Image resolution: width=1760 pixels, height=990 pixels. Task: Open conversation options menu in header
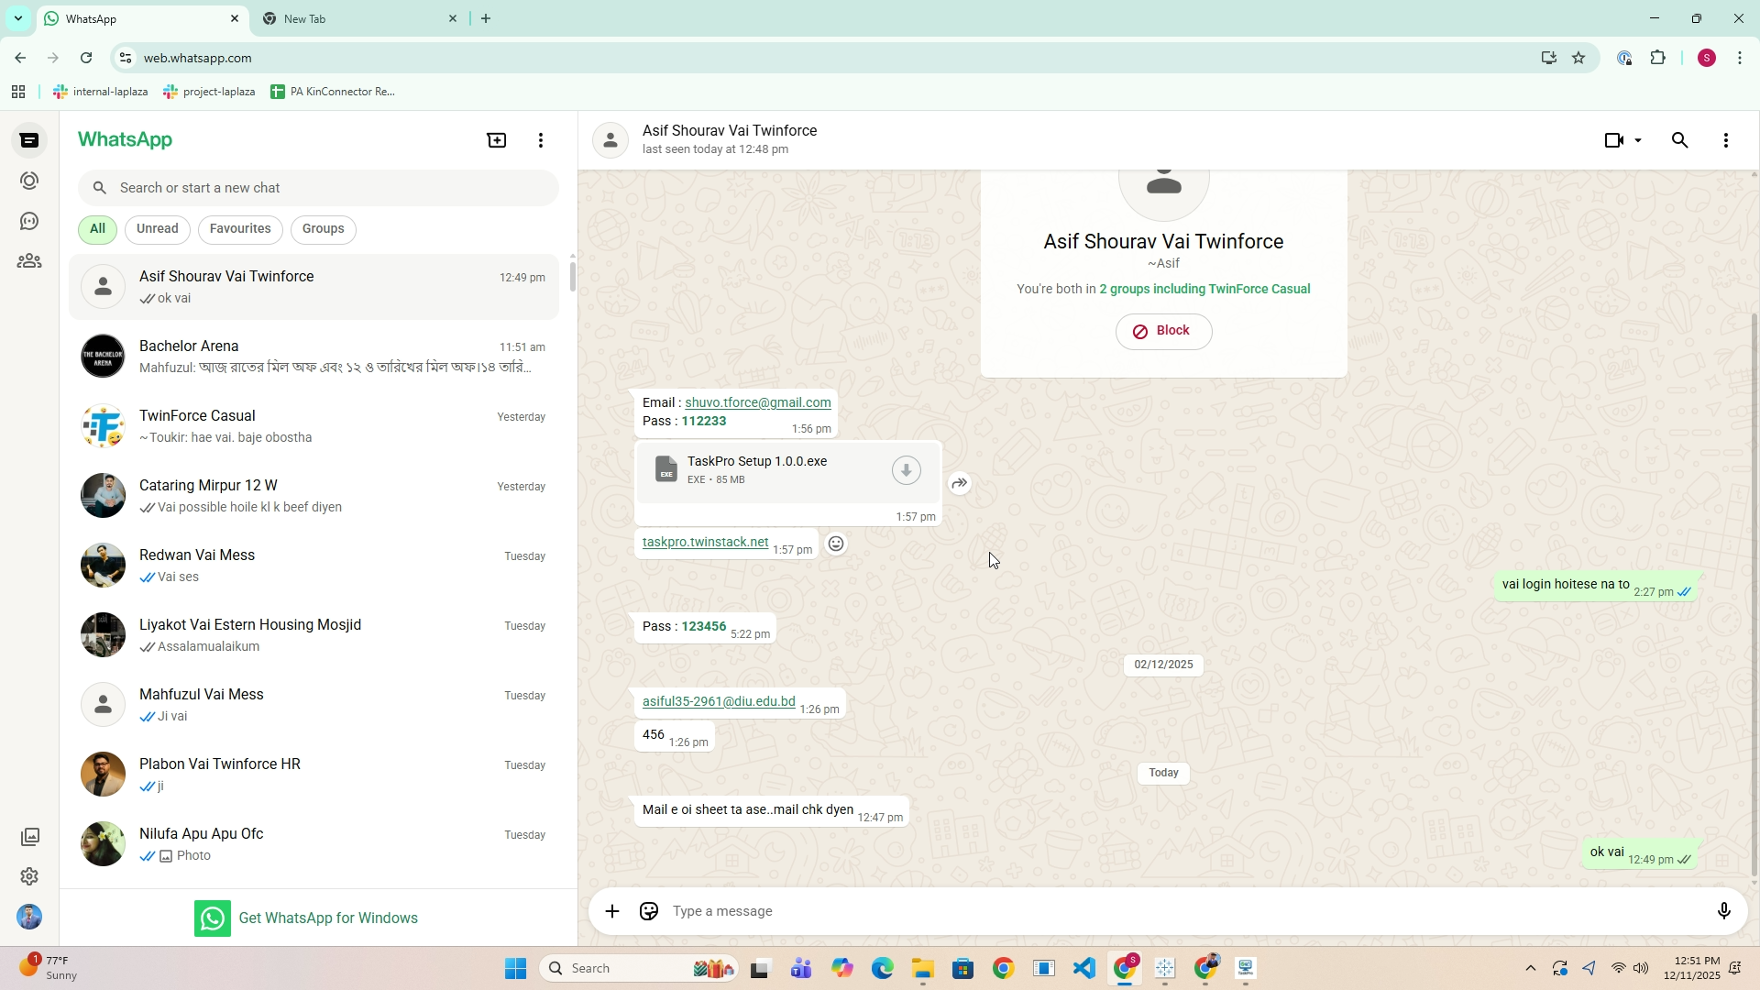pyautogui.click(x=1725, y=140)
